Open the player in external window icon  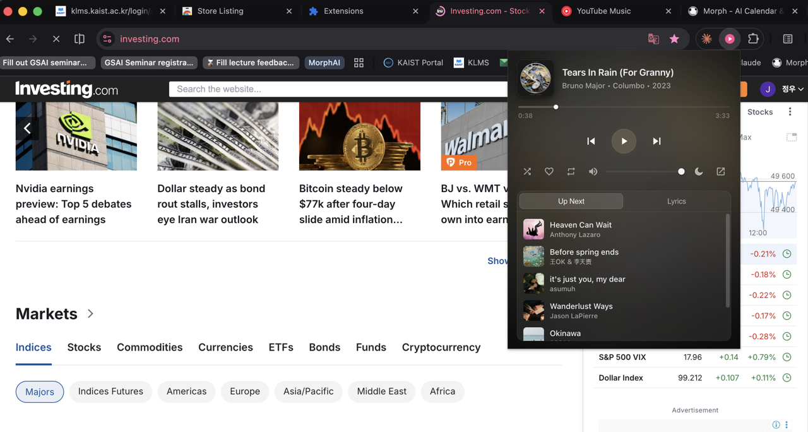click(720, 172)
